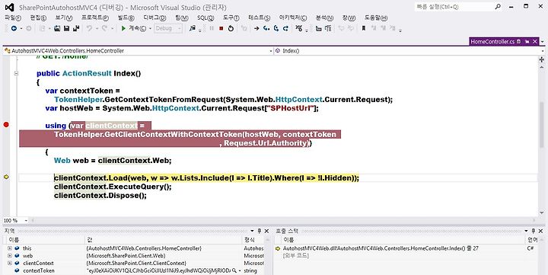
Task: Open SQL(Q) menu
Action: pyautogui.click(x=205, y=18)
